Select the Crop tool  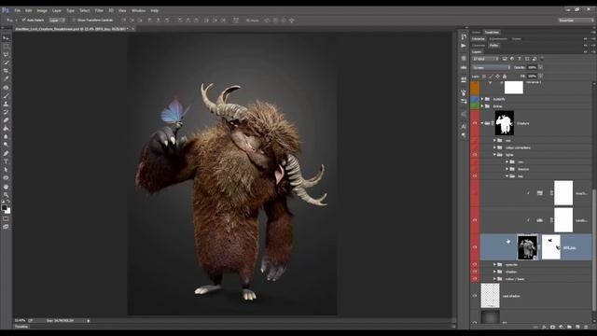(x=6, y=71)
